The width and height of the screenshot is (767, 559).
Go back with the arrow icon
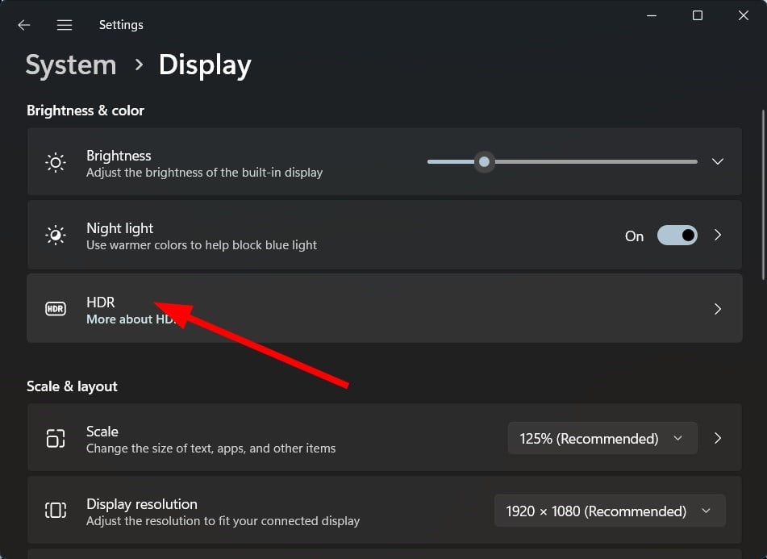click(23, 25)
